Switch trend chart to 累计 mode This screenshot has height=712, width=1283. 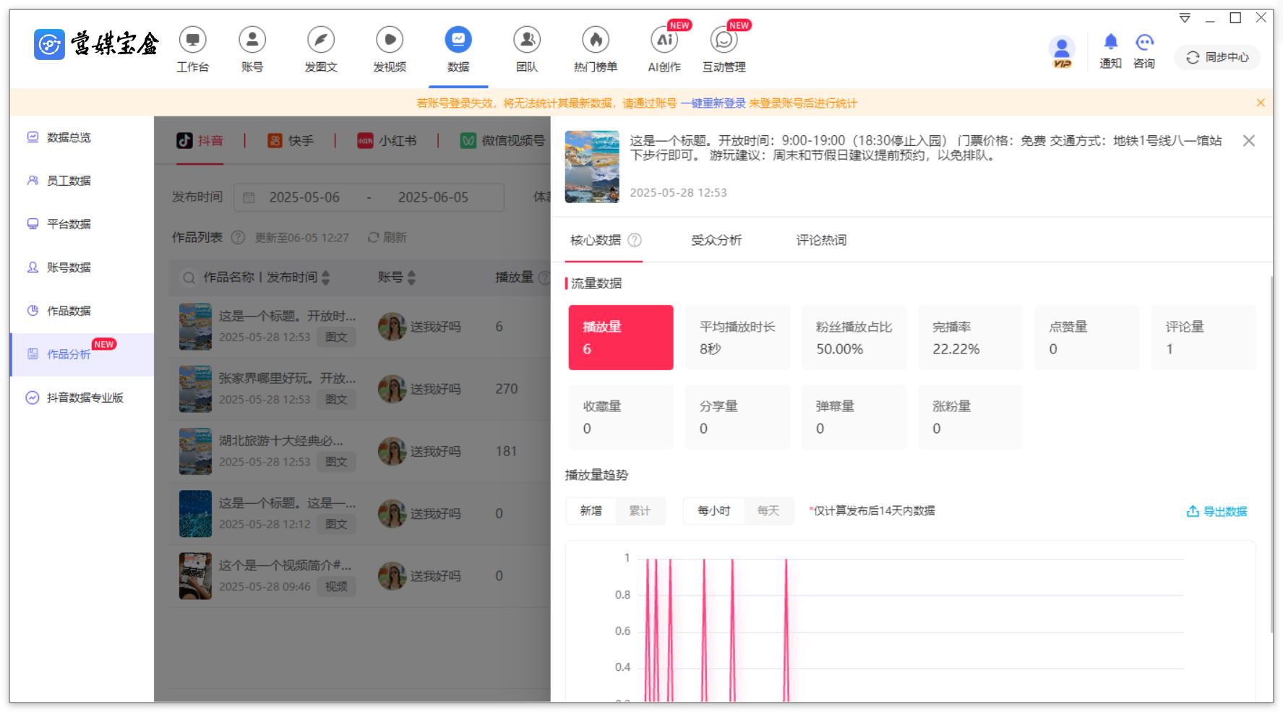[640, 511]
